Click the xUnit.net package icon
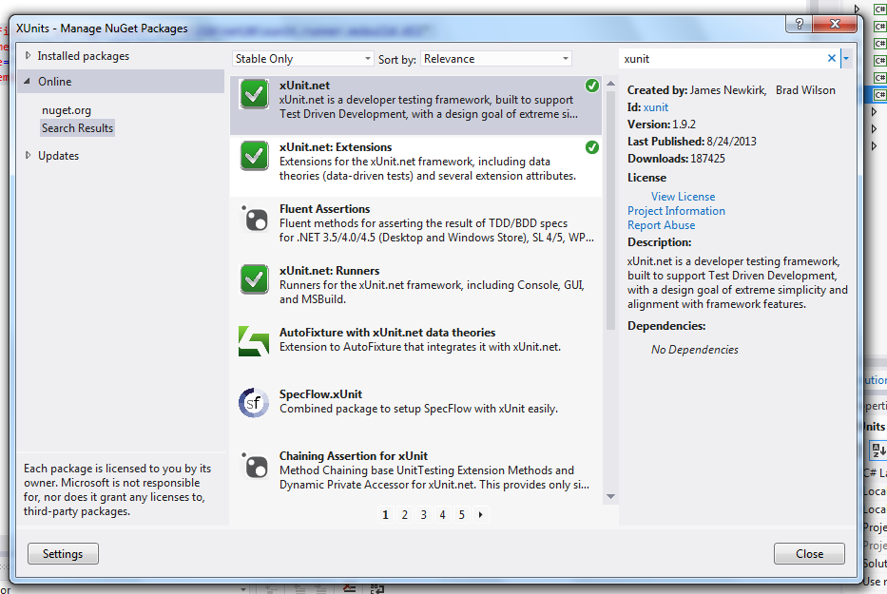The image size is (887, 594). 254,93
